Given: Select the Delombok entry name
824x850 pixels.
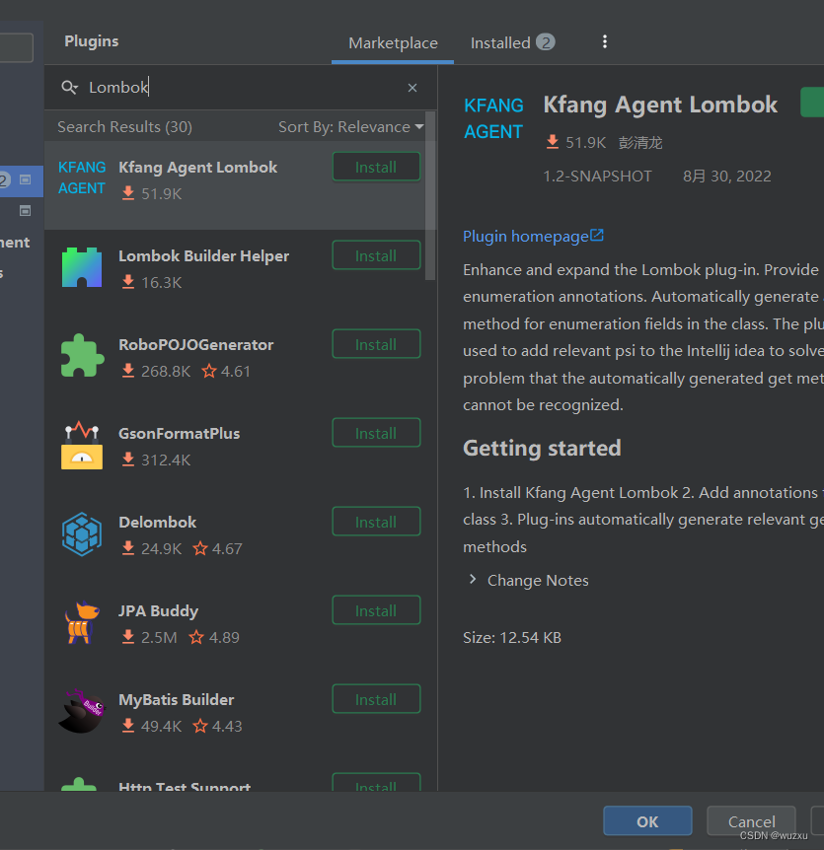Looking at the screenshot, I should (157, 522).
